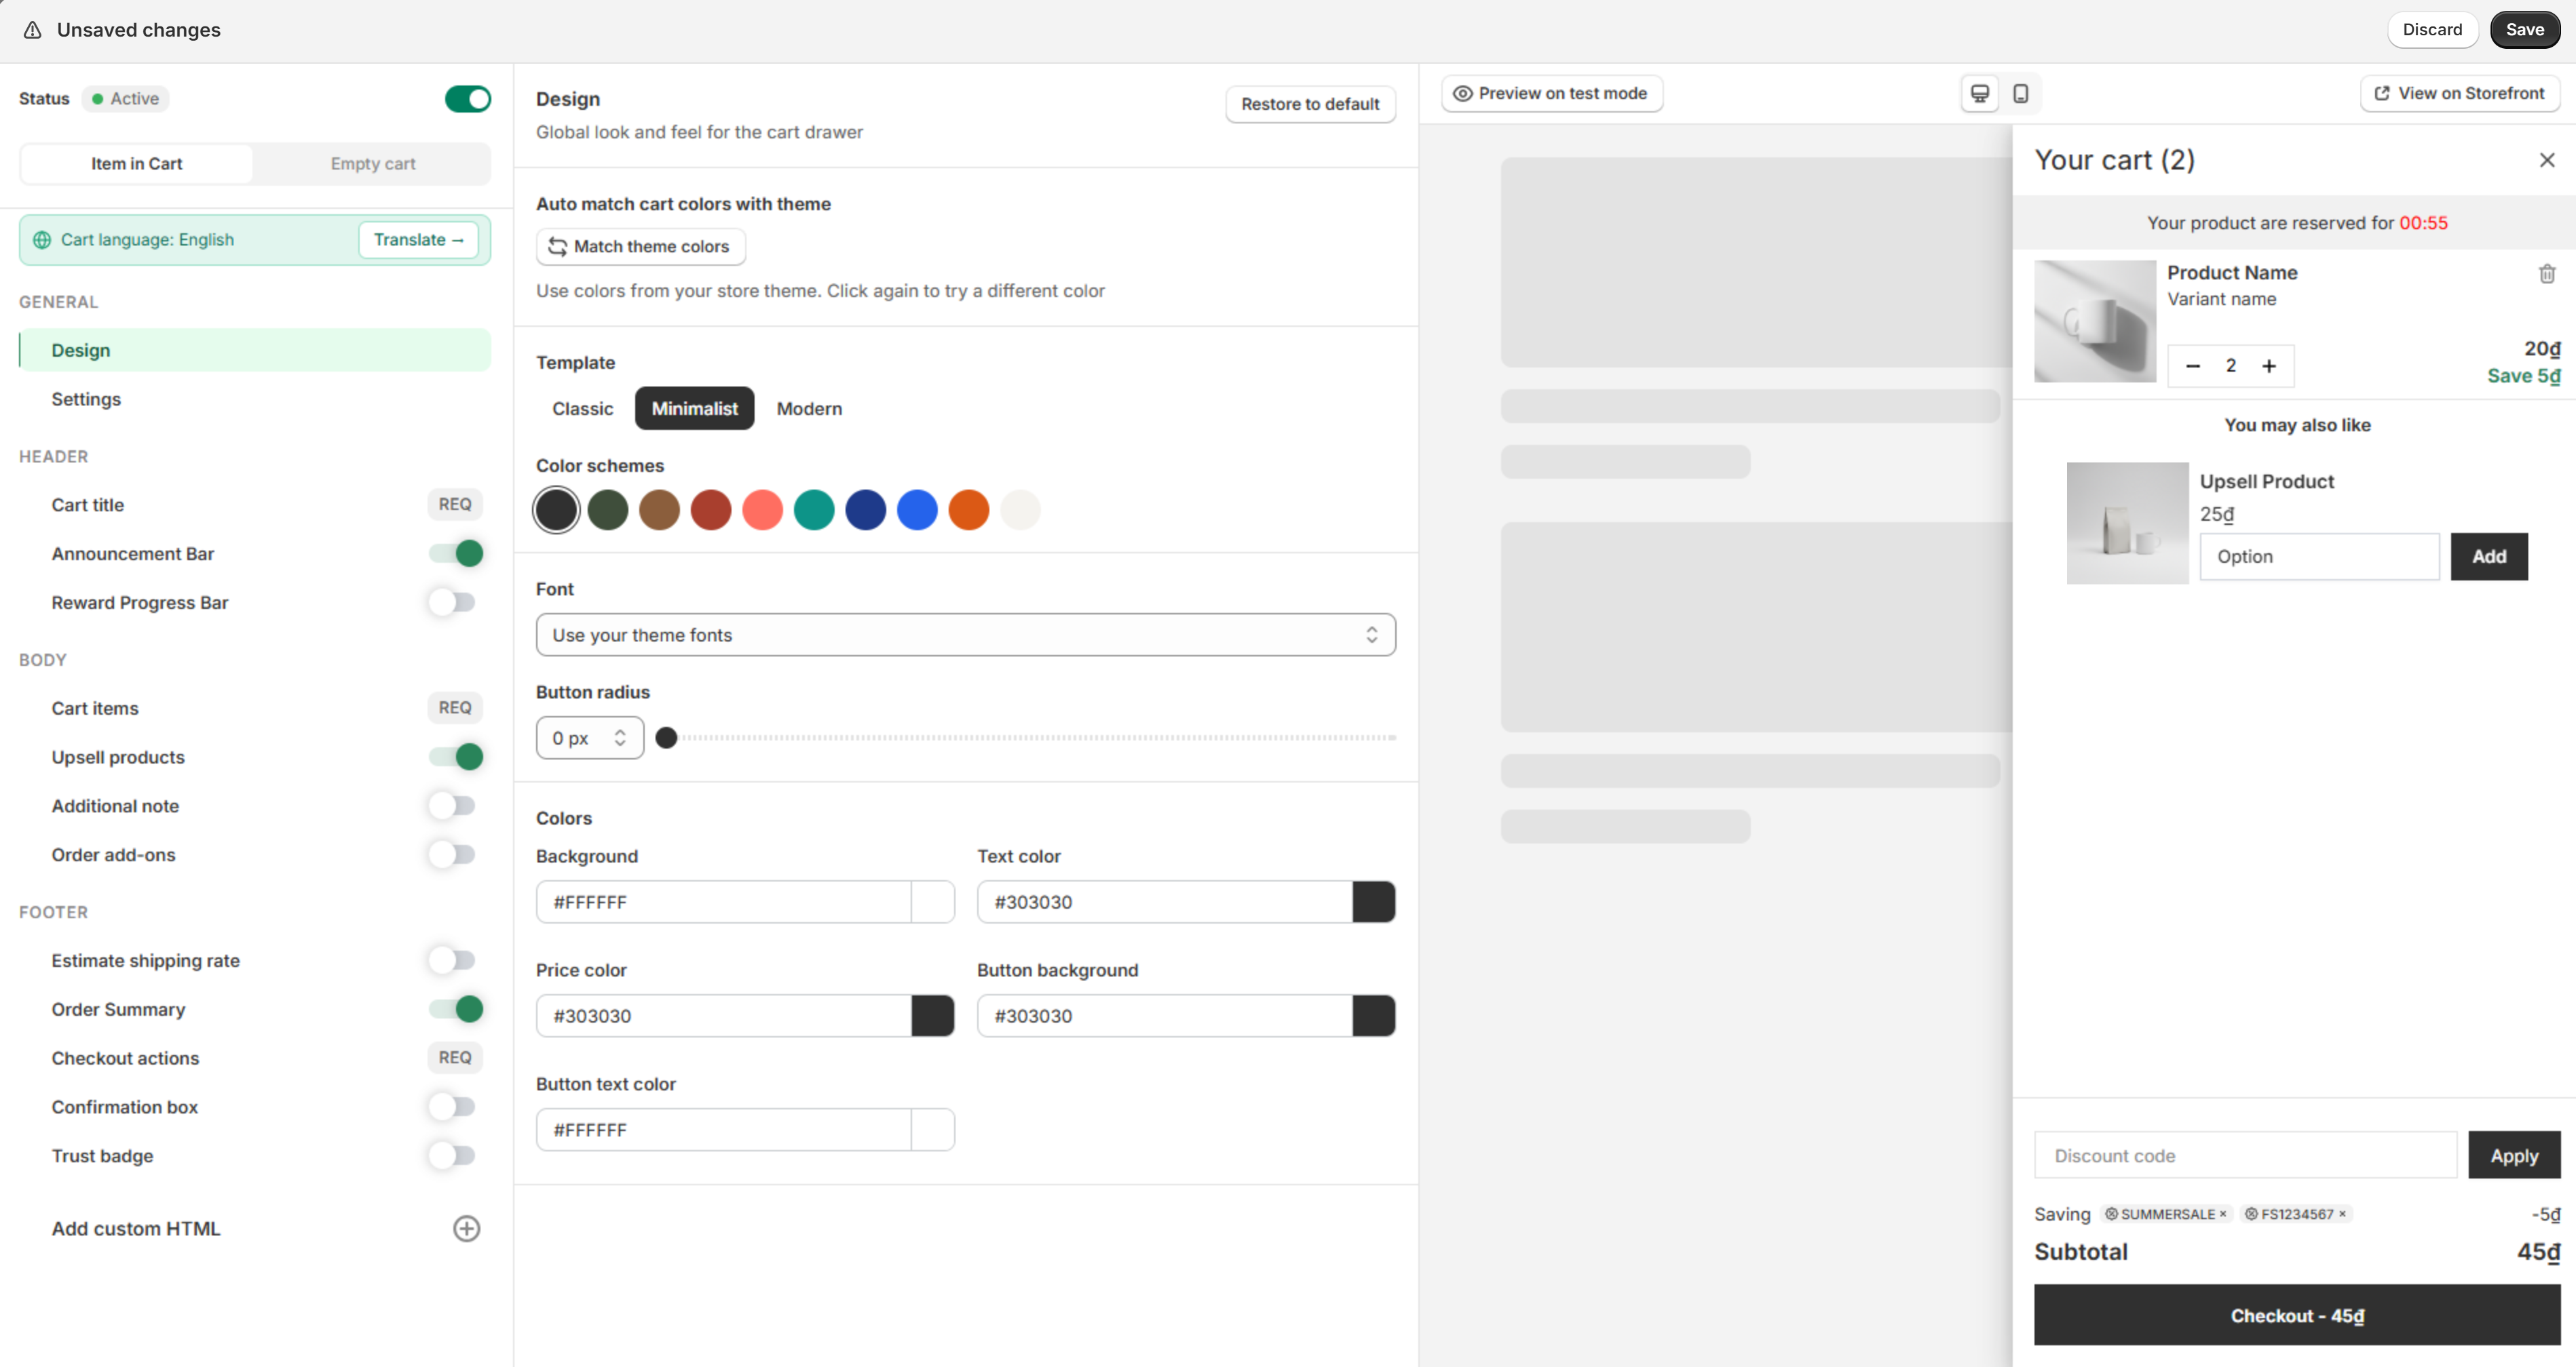2576x1367 pixels.
Task: Select mobile preview icon
Action: click(2020, 94)
